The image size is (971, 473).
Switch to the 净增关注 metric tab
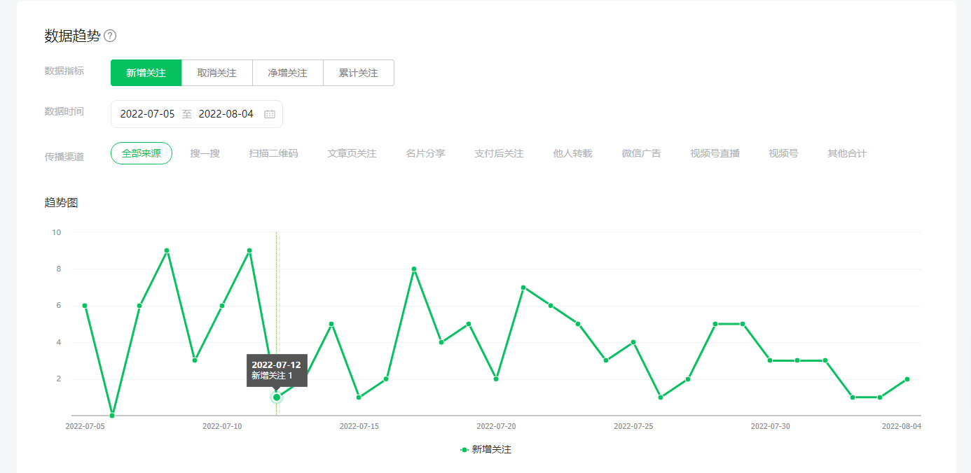[287, 73]
